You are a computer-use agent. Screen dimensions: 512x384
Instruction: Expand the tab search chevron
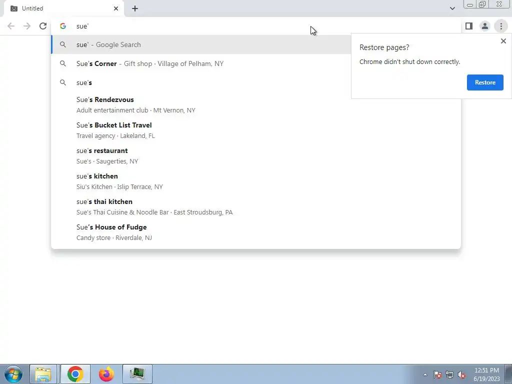pos(452,8)
